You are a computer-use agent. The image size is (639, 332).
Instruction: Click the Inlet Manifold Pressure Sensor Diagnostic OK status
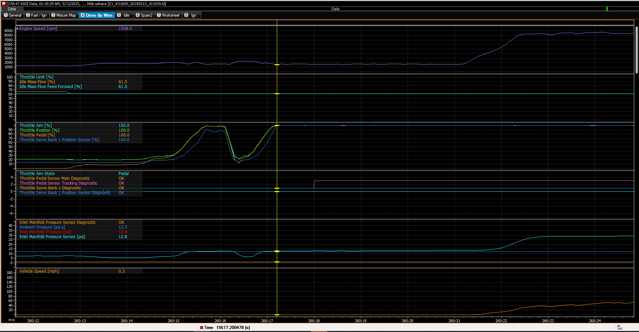121,222
